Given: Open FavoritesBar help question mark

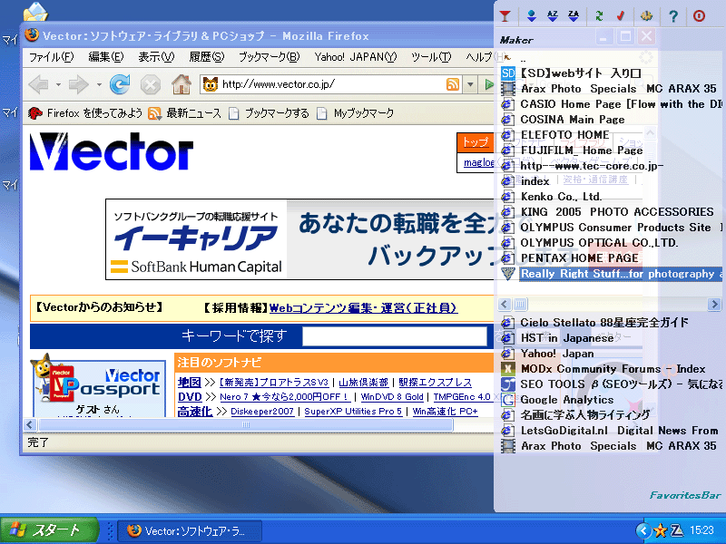Looking at the screenshot, I should coord(673,16).
